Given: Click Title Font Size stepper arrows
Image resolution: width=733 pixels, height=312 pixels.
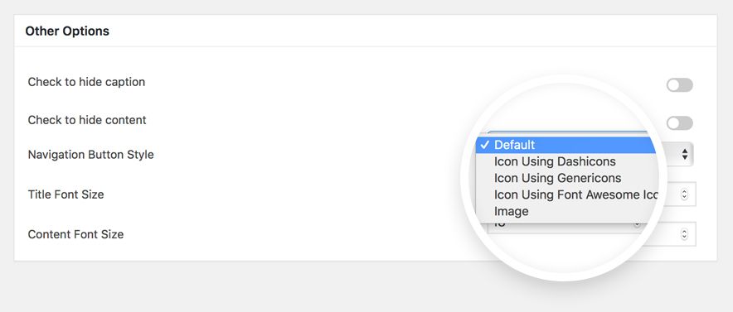Looking at the screenshot, I should point(684,194).
